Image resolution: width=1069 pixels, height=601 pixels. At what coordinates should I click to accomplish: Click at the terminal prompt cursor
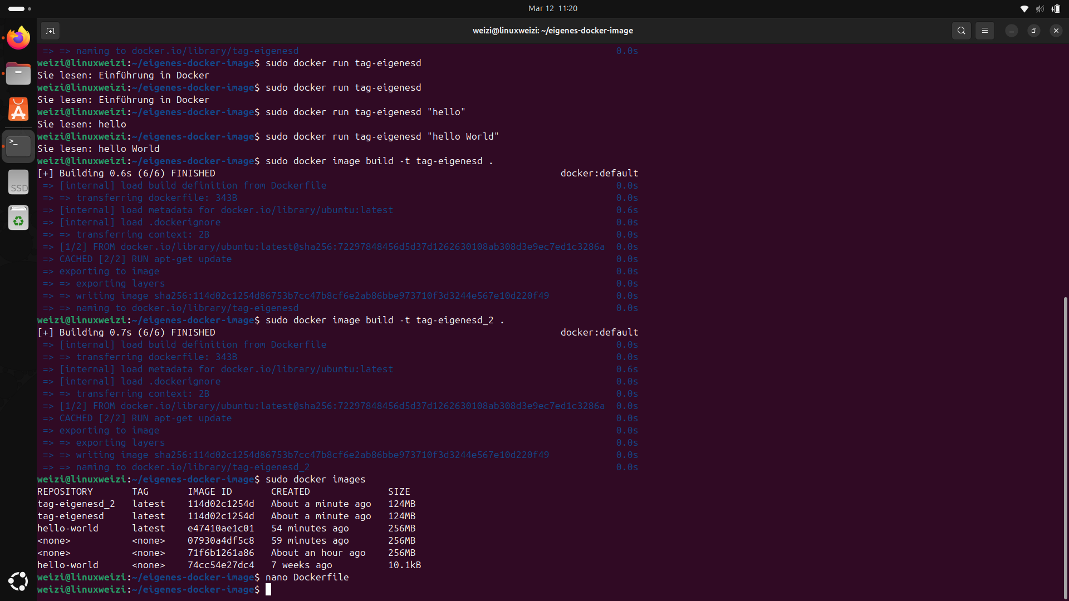[268, 589]
